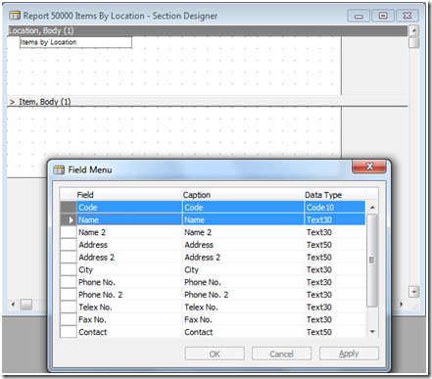Click the Field column header

pyautogui.click(x=129, y=195)
